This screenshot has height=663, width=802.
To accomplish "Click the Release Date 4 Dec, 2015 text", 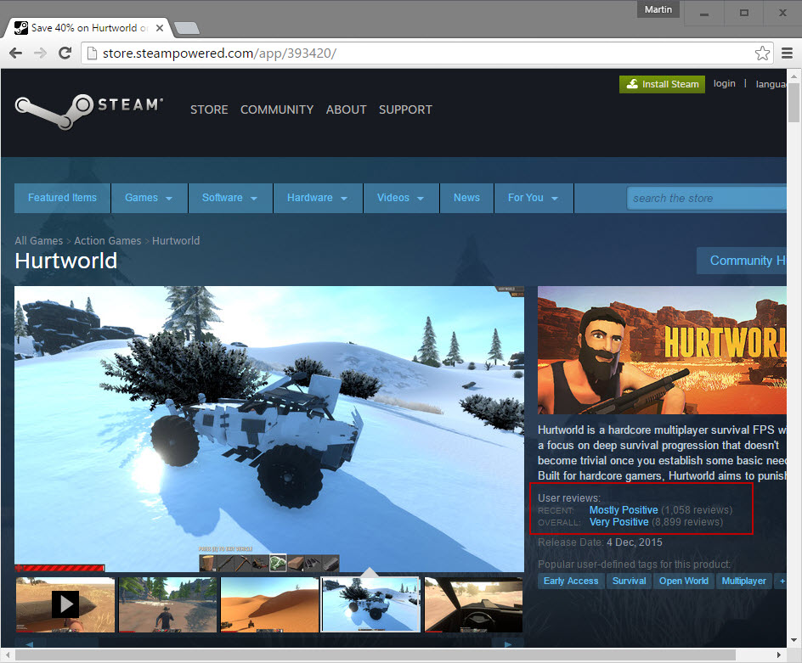I will tap(600, 542).
